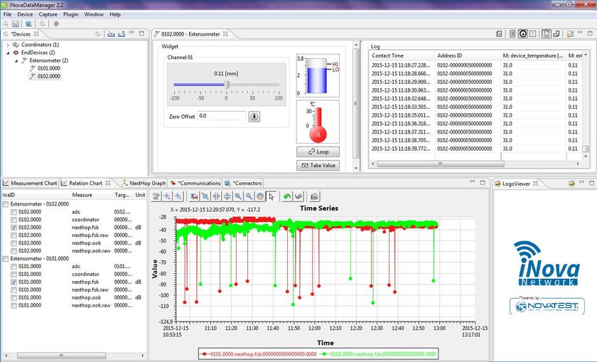Expand the Coordinators (1) tree node
Viewport: 597px width, 362px height.
(x=8, y=45)
